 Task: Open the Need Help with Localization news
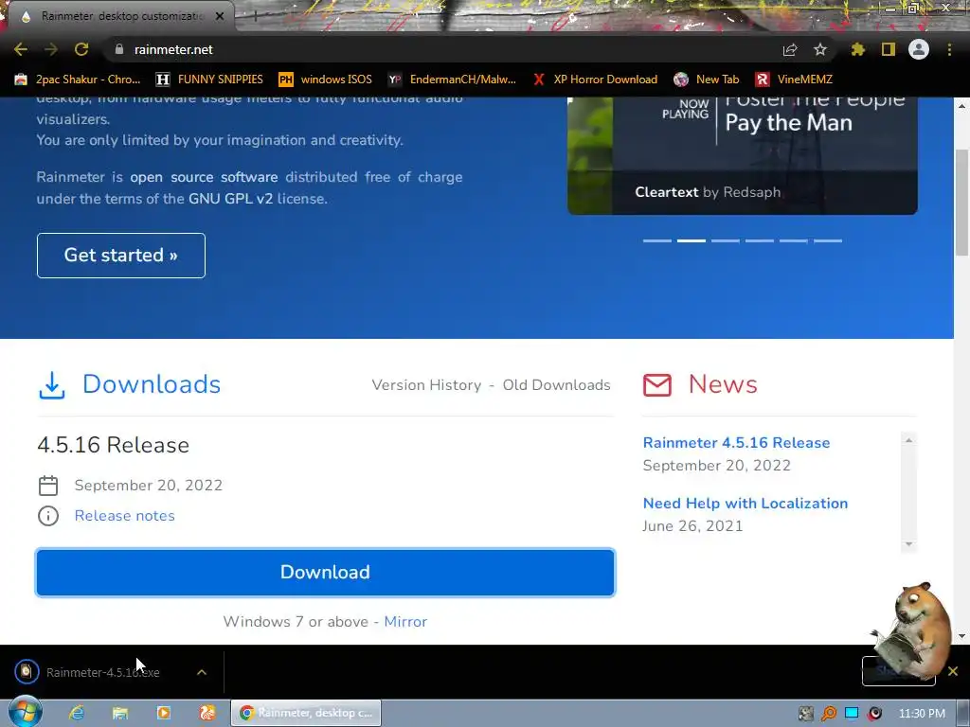(745, 504)
